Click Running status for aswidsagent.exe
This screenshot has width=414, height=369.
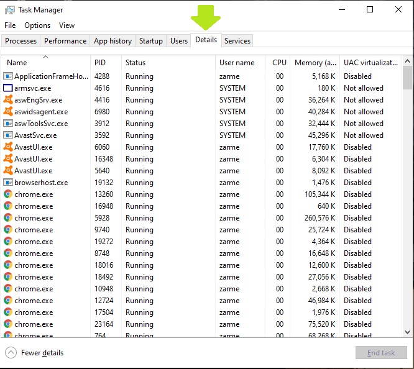pos(139,112)
